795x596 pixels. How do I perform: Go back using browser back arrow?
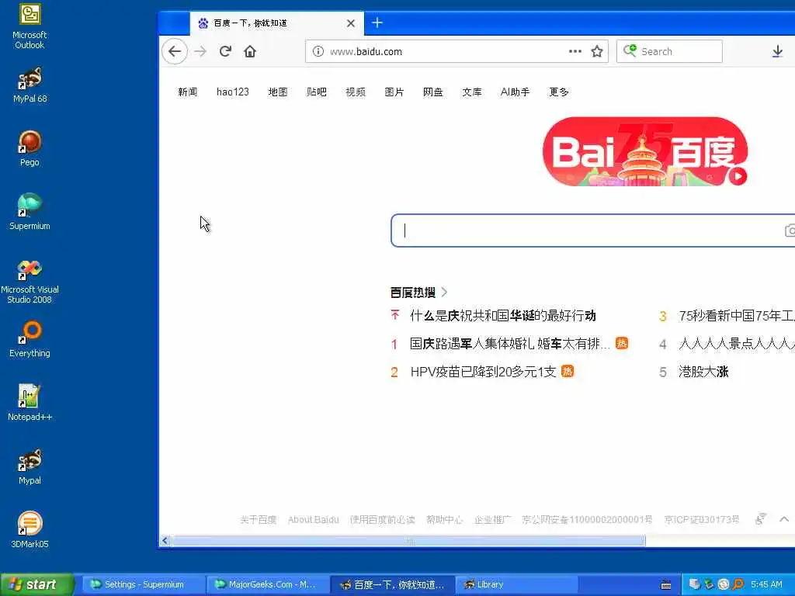pyautogui.click(x=175, y=51)
